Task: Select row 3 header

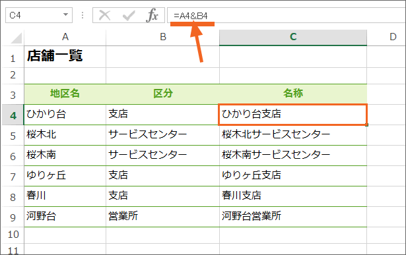Action: click(x=13, y=95)
